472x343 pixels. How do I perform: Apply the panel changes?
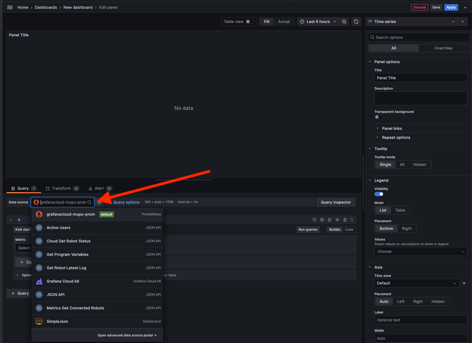coord(451,7)
